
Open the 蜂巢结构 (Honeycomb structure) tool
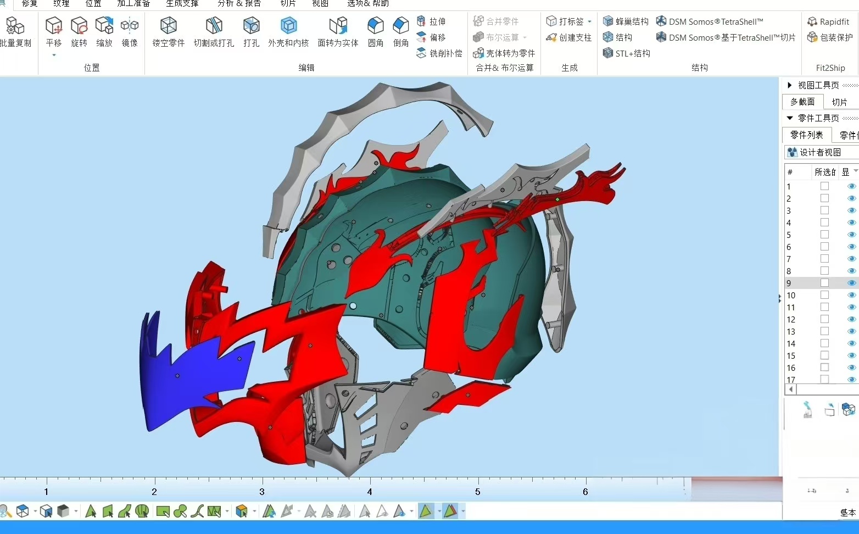(626, 21)
